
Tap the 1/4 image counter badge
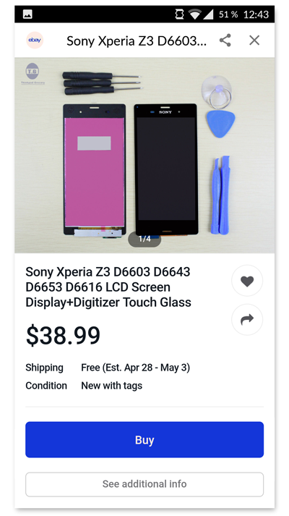click(x=144, y=239)
